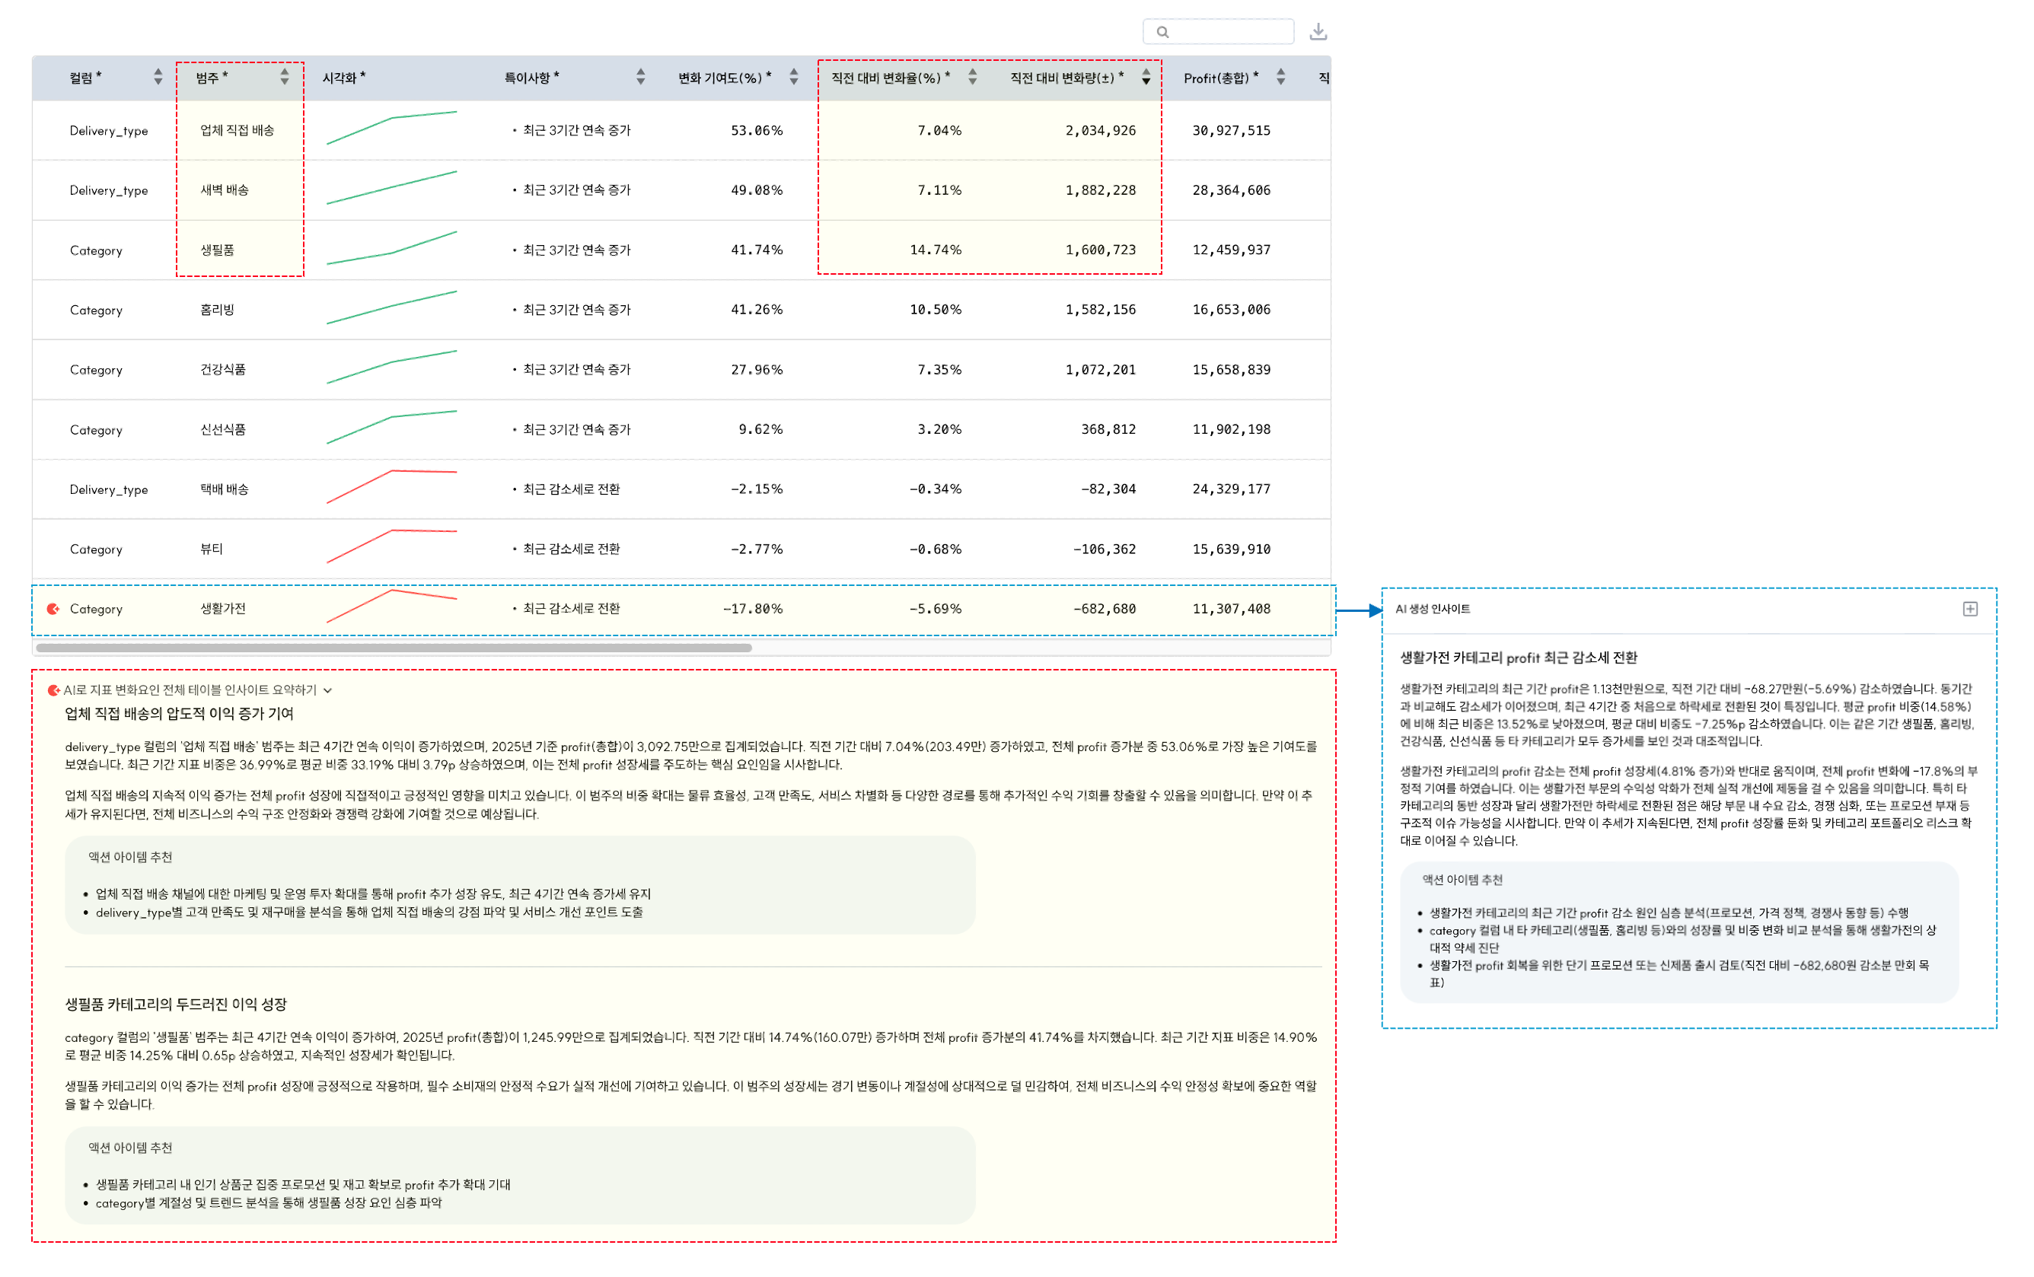The width and height of the screenshot is (2034, 1277).
Task: Sort by 특이사항 column arrows
Action: pyautogui.click(x=640, y=77)
